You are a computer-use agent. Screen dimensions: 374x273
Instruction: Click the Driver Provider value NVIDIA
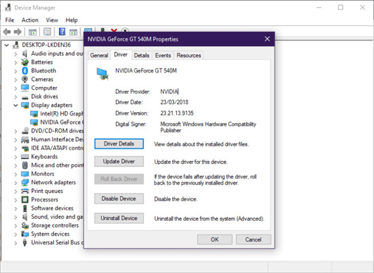point(169,92)
